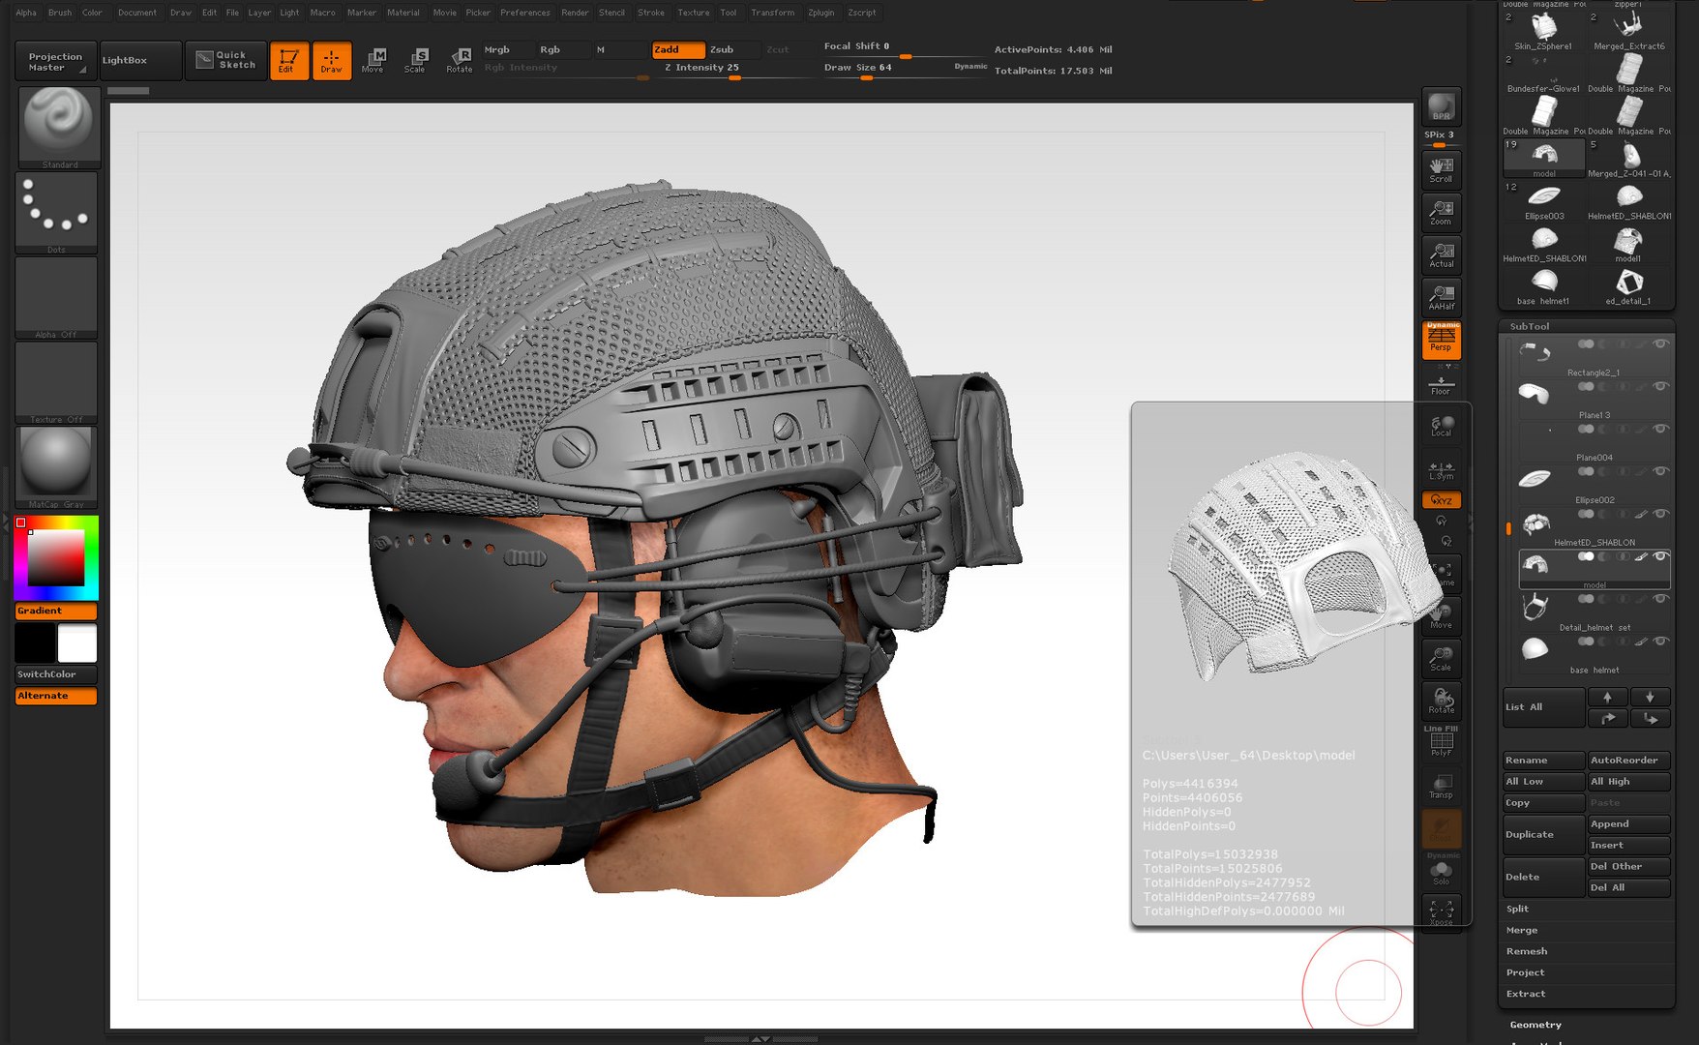This screenshot has height=1045, width=1699.
Task: Move subtool down with the down arrow
Action: [1650, 697]
